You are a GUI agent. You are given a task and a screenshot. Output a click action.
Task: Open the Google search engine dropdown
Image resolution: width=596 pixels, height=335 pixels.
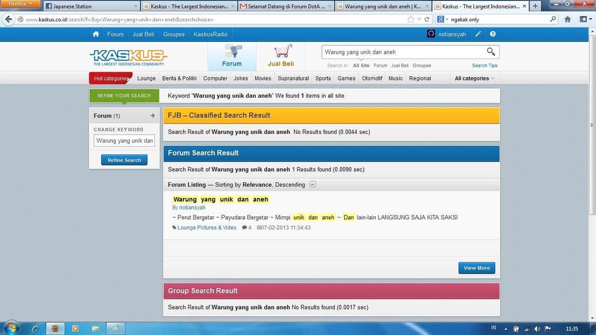tap(442, 20)
